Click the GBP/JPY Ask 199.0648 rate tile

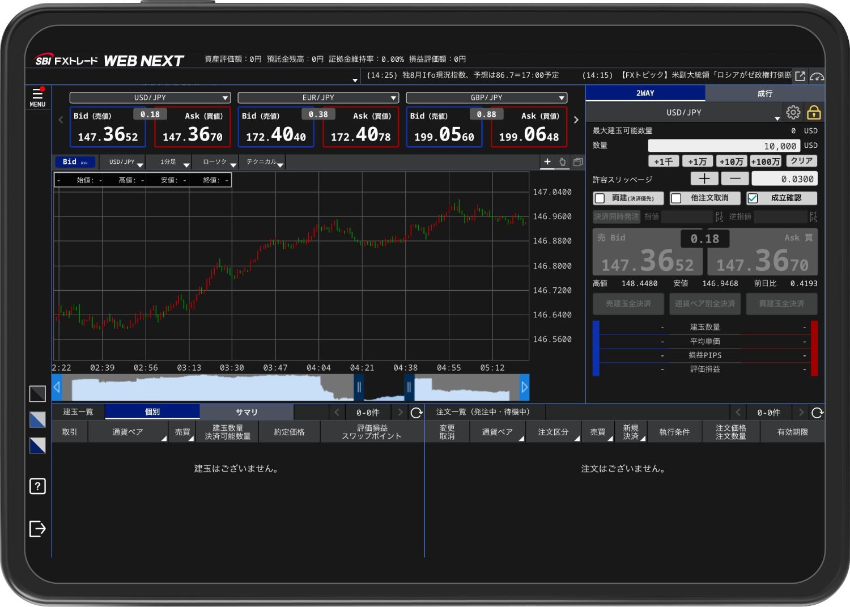[529, 127]
